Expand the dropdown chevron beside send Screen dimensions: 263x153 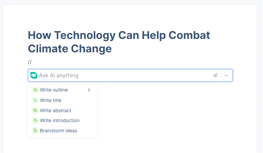click(226, 75)
